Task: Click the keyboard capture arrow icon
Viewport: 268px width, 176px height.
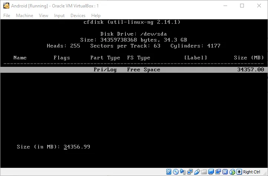Action: 239,172
